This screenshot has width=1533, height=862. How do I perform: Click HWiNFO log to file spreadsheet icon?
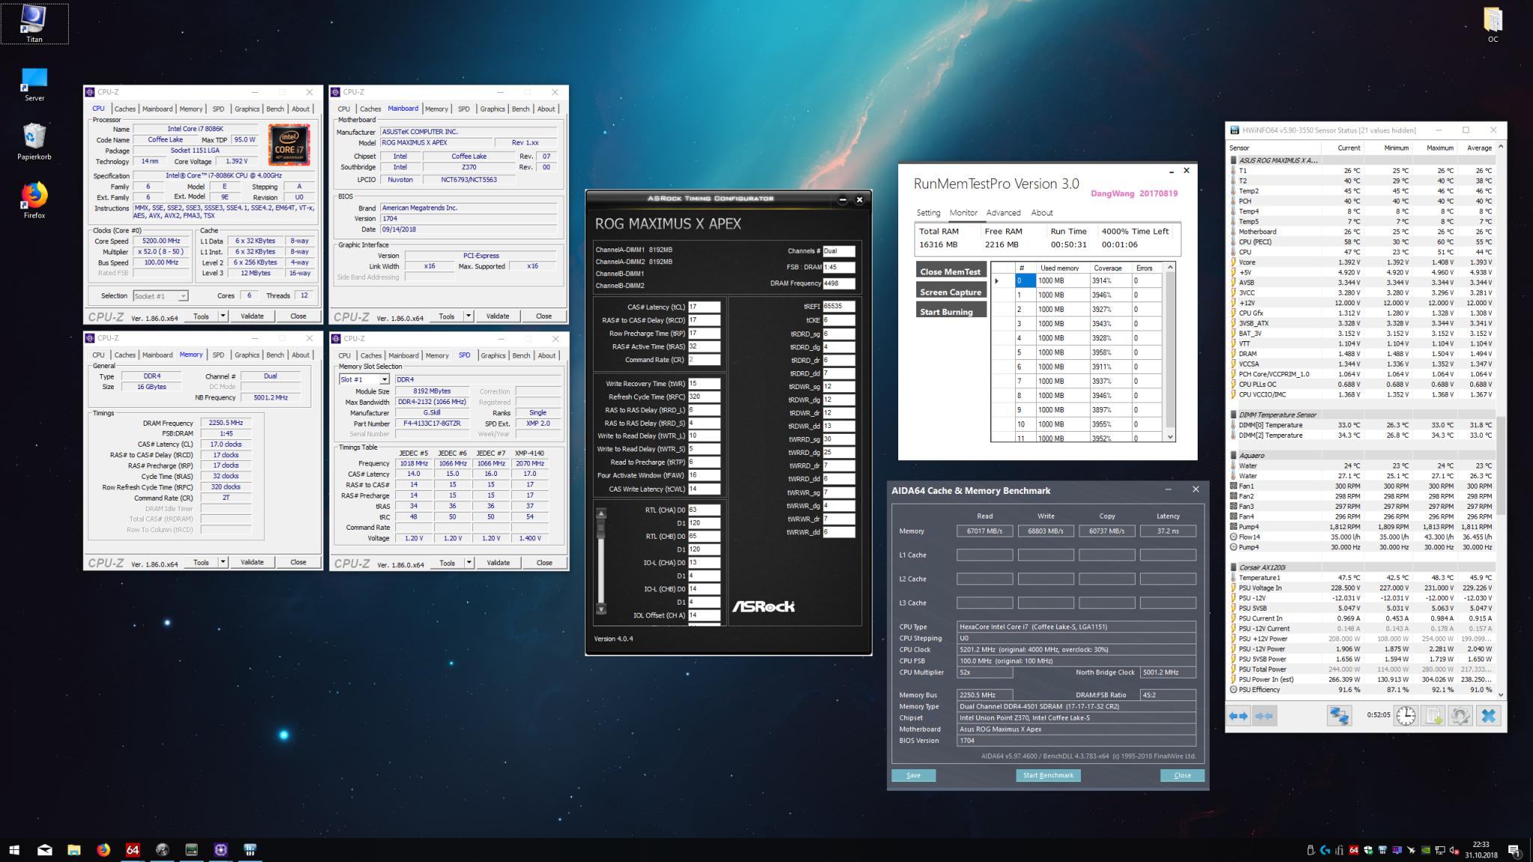[1433, 716]
